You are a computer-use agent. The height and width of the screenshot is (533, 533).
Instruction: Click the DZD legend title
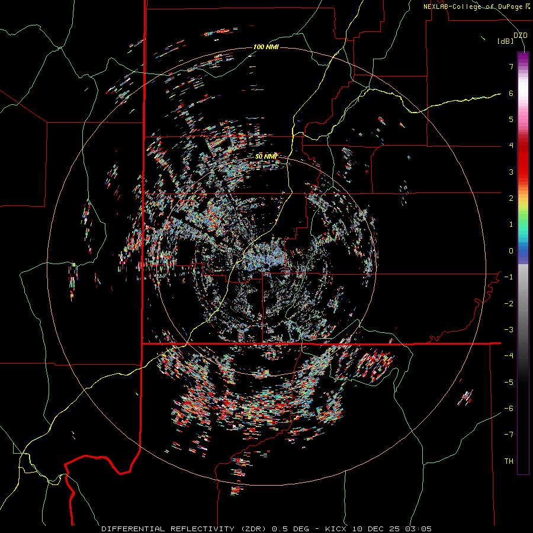pos(520,35)
